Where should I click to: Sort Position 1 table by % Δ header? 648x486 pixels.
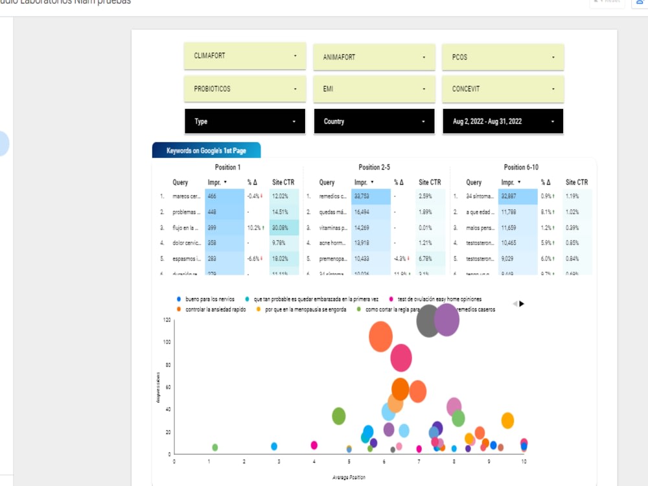[252, 182]
